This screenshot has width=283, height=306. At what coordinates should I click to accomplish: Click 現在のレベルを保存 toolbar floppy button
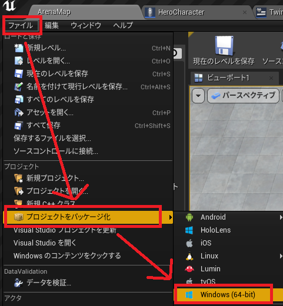224,51
